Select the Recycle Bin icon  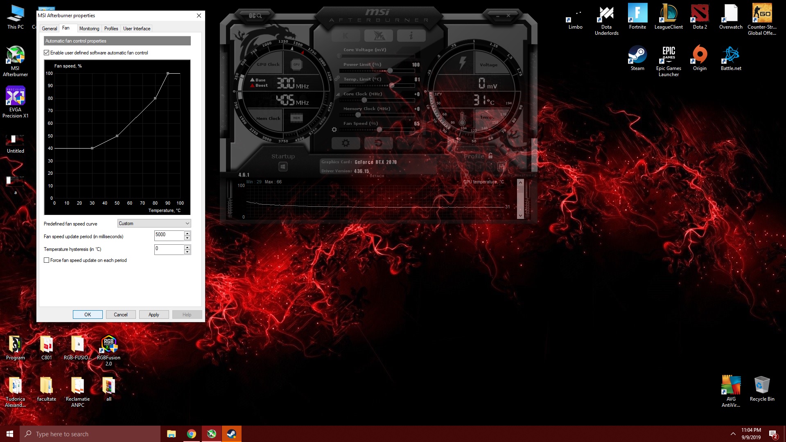[x=762, y=389]
